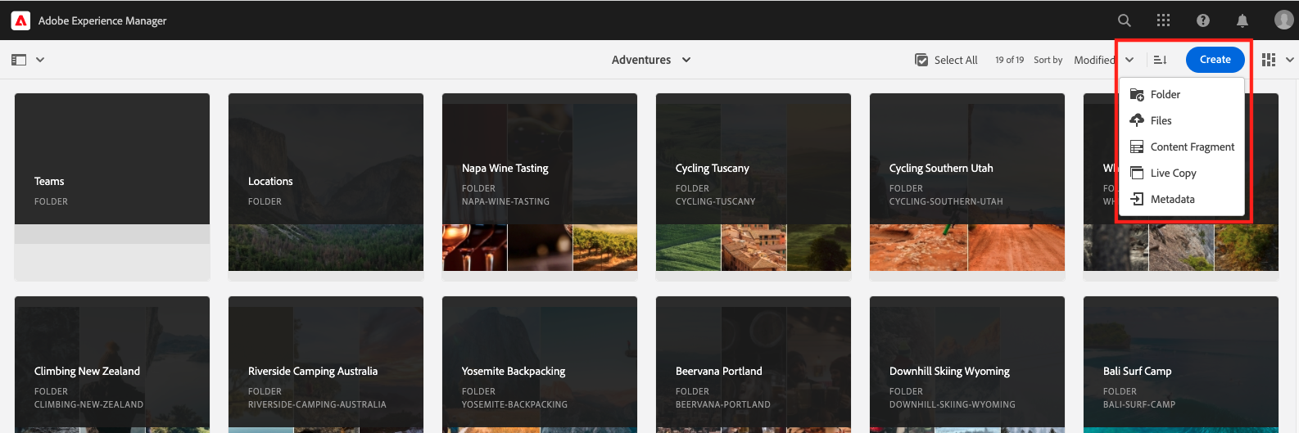Switch the card view icon
Image resolution: width=1299 pixels, height=433 pixels.
tap(1269, 60)
